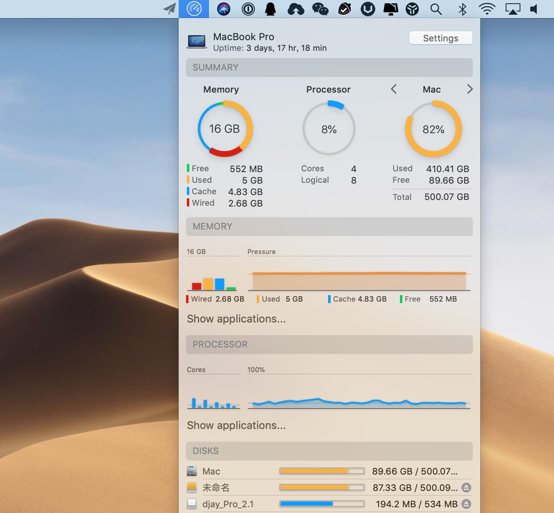Click the 100% label in Processor section

[x=256, y=370]
